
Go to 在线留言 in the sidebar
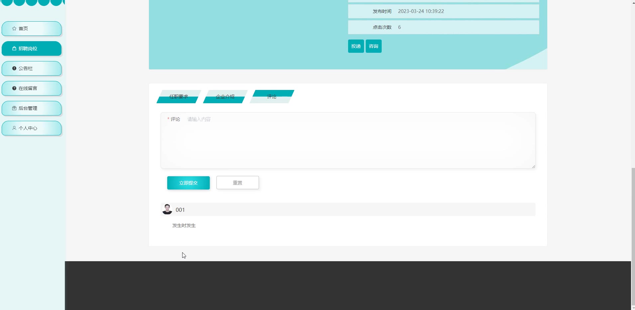[32, 88]
